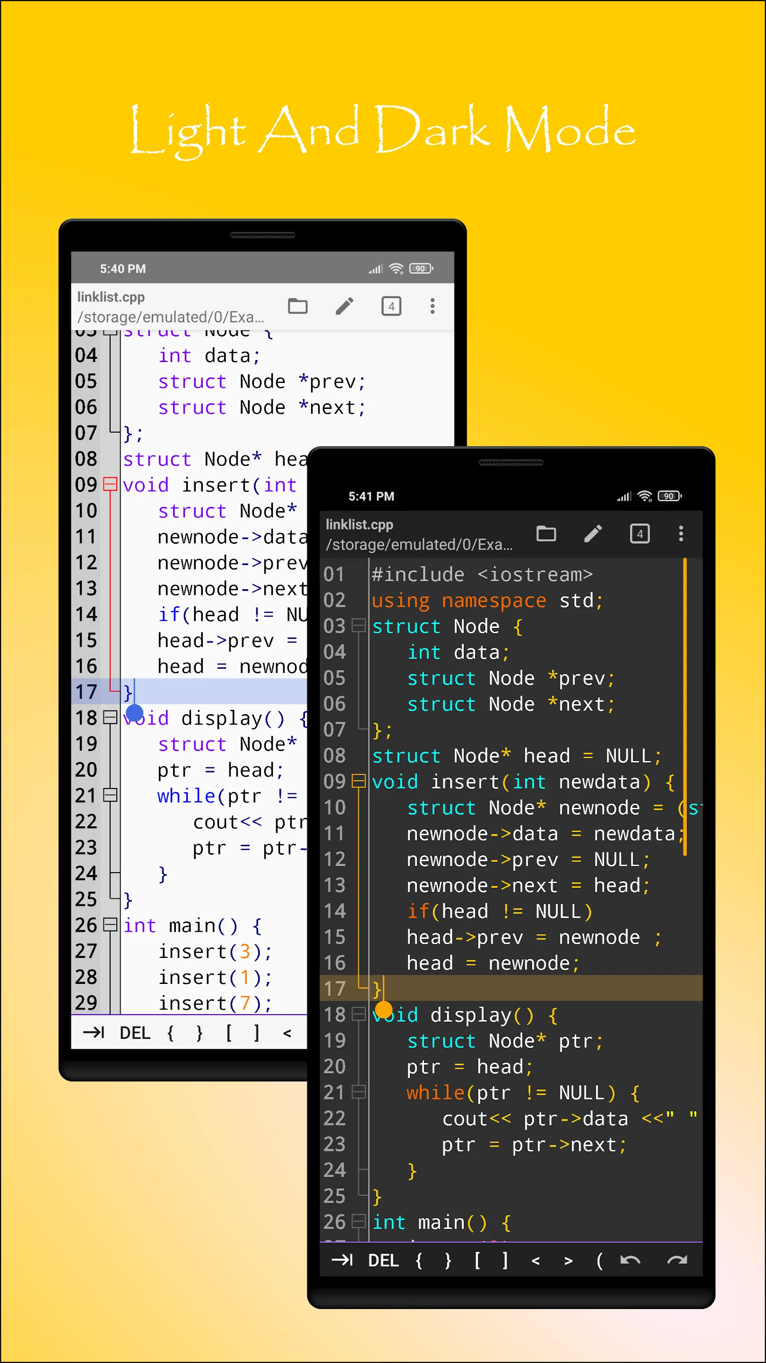
Task: Click line number 17 in light phone gutter
Action: [86, 691]
